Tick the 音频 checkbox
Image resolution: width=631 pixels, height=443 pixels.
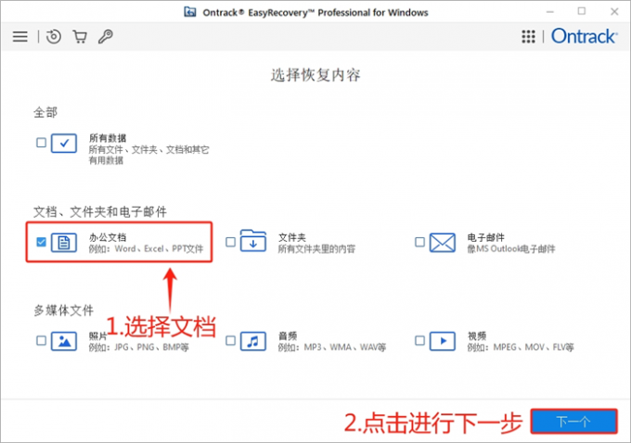230,341
